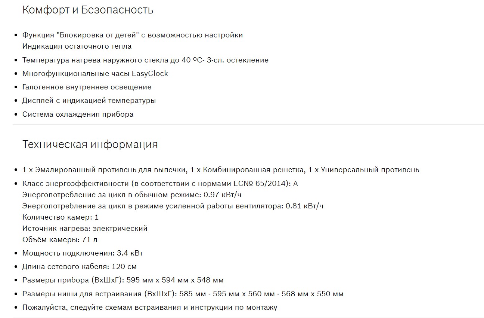Viewport: 484px width, 318px height.
Task: Click the baking trays and grid accessories line
Action: [221, 170]
